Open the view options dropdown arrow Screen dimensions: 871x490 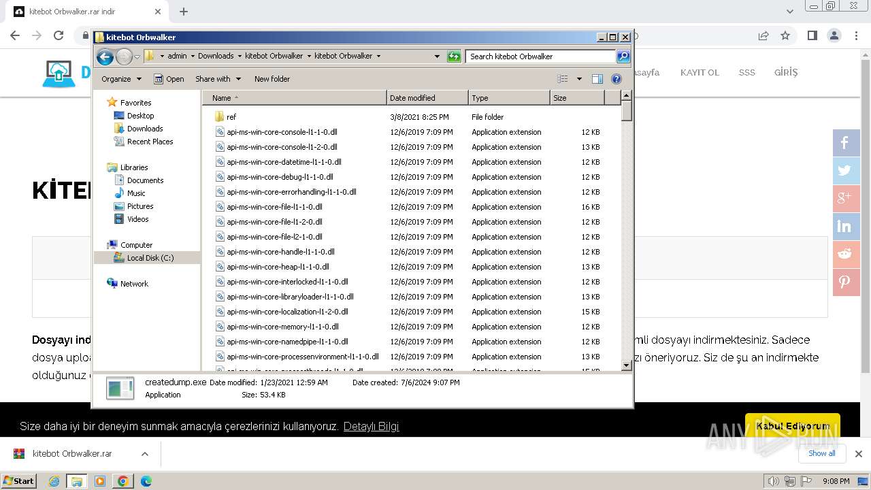579,79
